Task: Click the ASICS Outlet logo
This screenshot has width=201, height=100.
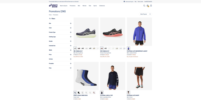Action: click(53, 5)
